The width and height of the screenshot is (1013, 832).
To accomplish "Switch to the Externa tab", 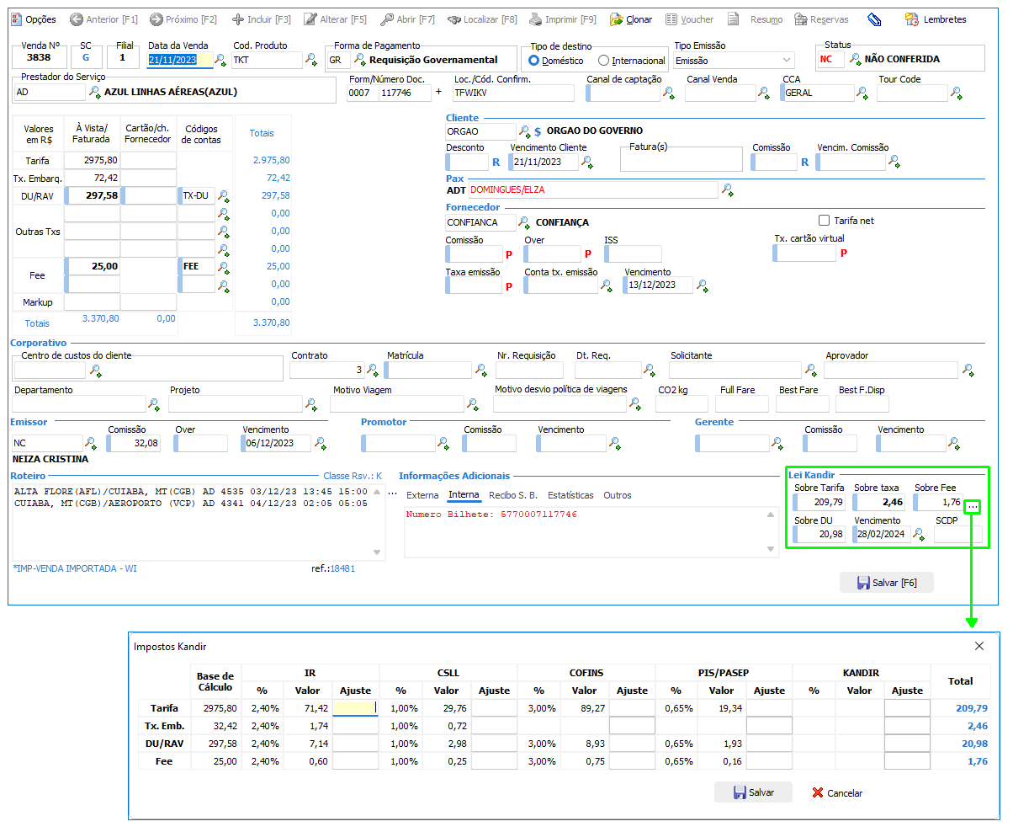I will (422, 495).
